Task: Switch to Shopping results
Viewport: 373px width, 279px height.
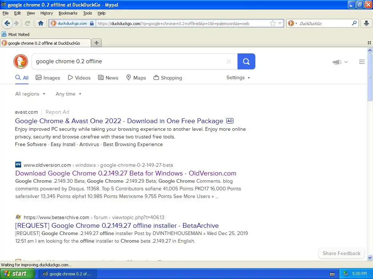Action: (168, 78)
